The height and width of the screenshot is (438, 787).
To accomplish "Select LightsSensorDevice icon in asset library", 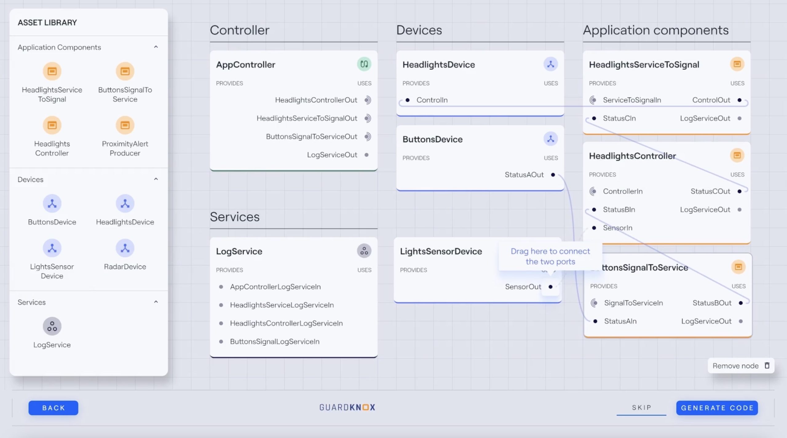I will coord(52,248).
